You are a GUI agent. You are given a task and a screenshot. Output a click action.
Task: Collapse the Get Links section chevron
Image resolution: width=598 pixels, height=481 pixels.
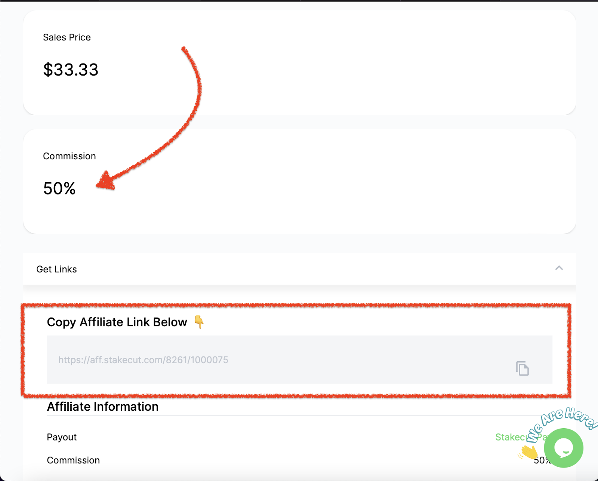click(559, 268)
